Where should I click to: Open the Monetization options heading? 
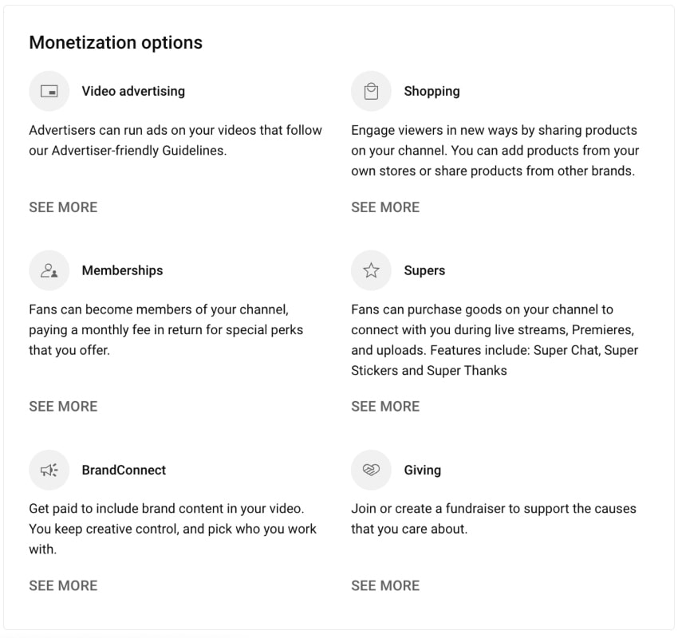[115, 42]
